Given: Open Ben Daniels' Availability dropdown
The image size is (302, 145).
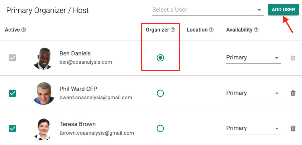Looking at the screenshot, I should 253,58.
